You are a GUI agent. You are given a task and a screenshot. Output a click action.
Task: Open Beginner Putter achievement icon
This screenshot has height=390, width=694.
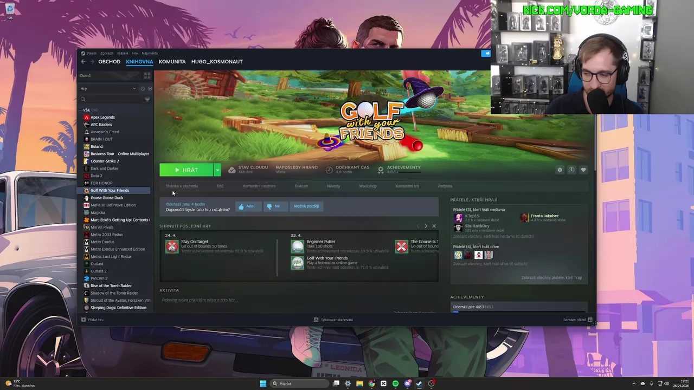point(298,246)
